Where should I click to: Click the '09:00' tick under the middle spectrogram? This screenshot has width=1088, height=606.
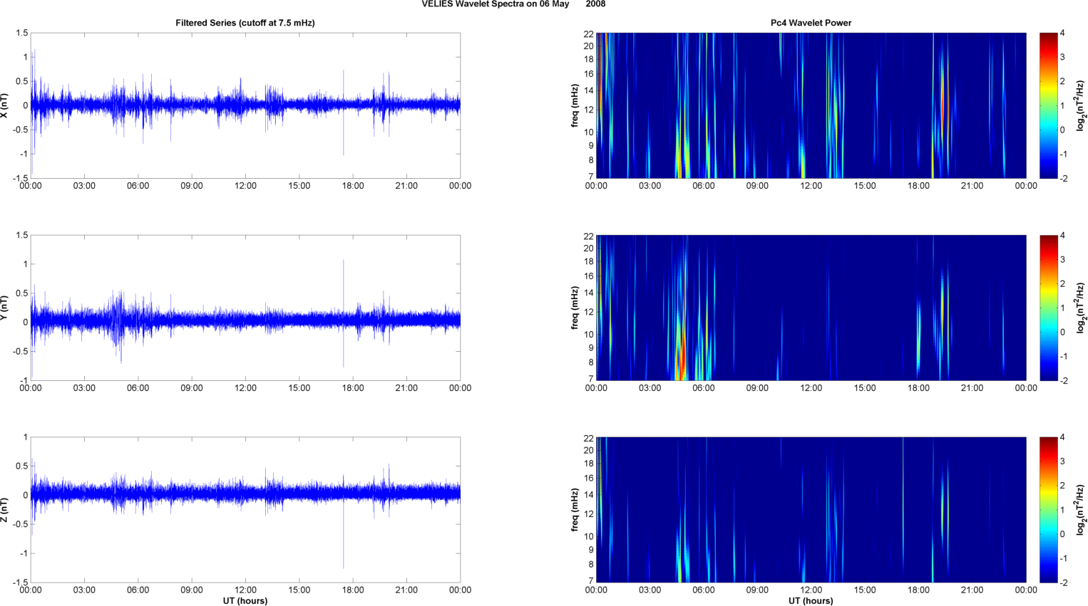pos(757,388)
